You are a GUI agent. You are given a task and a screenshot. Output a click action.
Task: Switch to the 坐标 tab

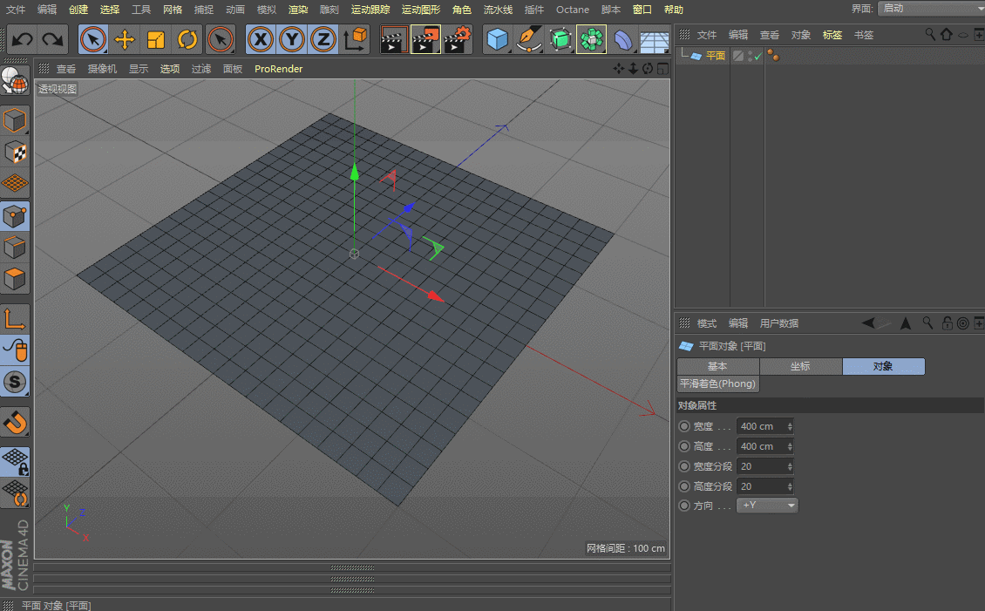(x=800, y=366)
